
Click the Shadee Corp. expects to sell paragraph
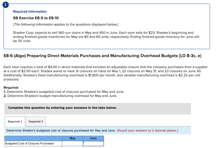(106, 37)
